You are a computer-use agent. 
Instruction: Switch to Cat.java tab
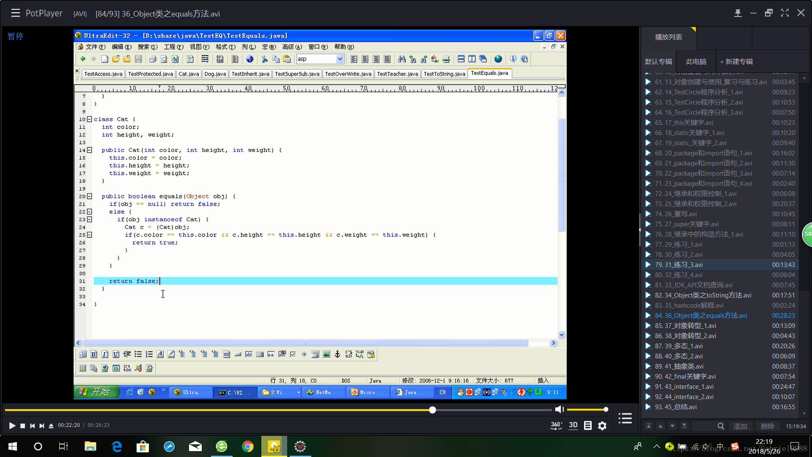[x=189, y=74]
